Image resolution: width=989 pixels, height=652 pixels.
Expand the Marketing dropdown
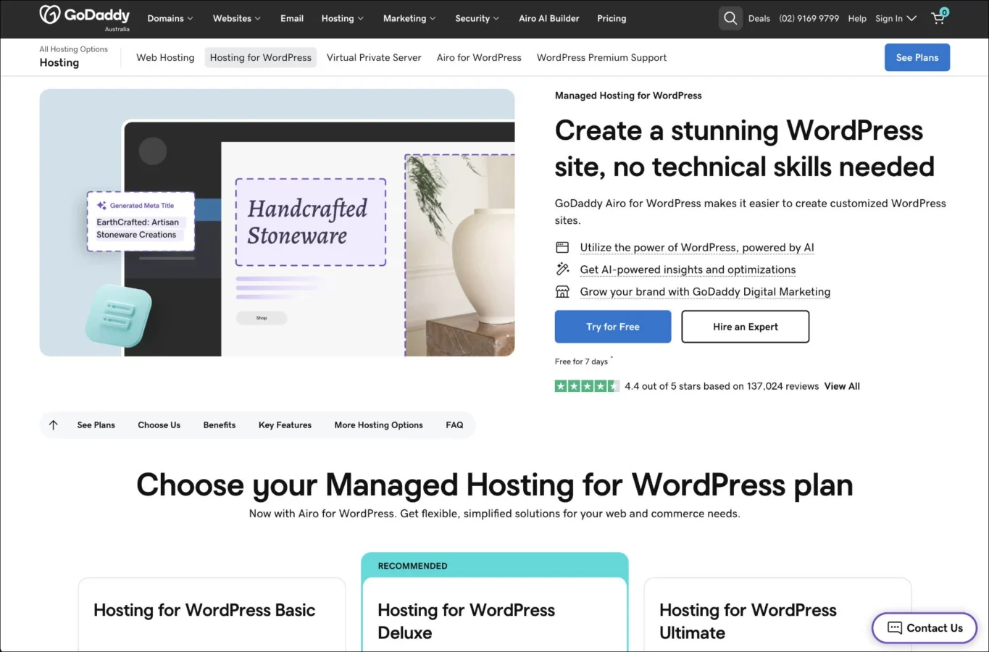pyautogui.click(x=409, y=18)
